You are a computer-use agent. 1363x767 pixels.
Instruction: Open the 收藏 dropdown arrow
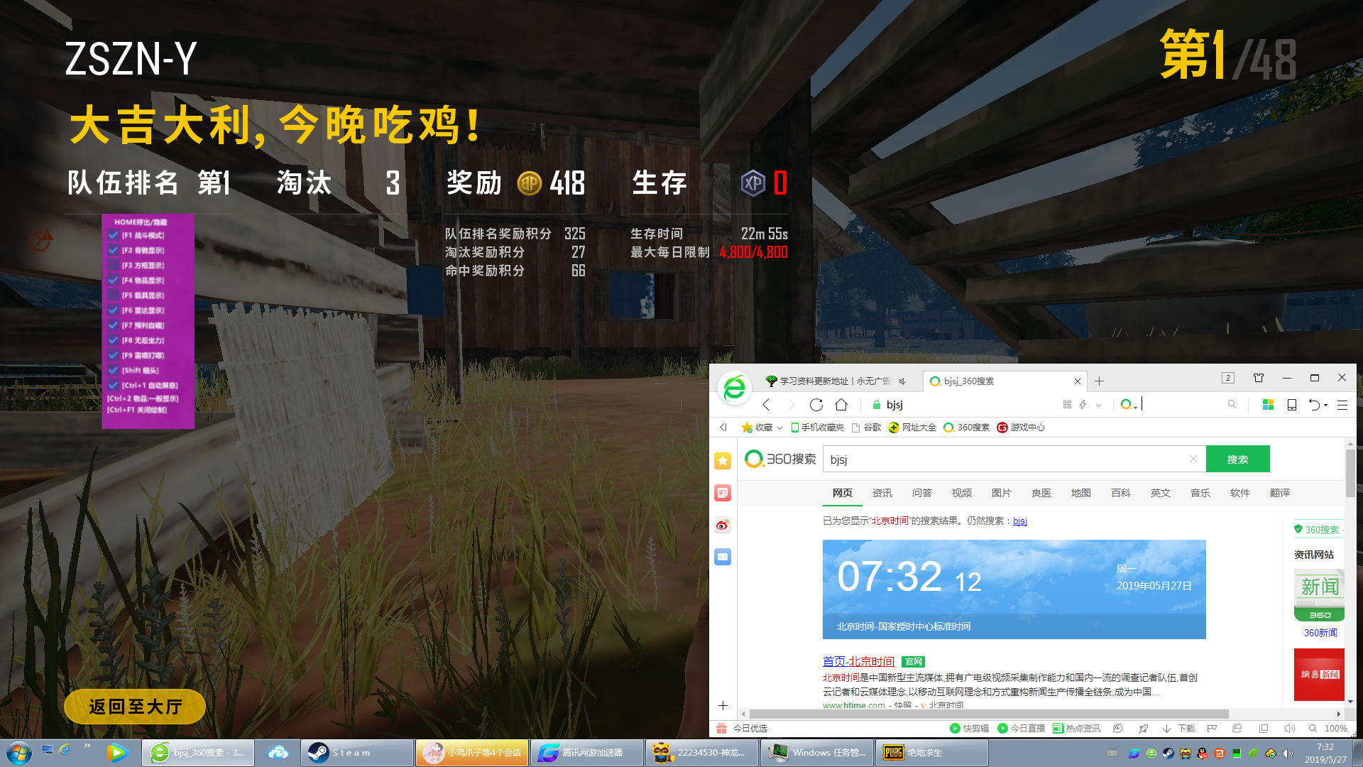click(780, 427)
